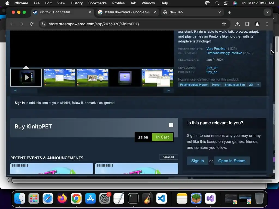Open the Apple menu

(7, 3)
